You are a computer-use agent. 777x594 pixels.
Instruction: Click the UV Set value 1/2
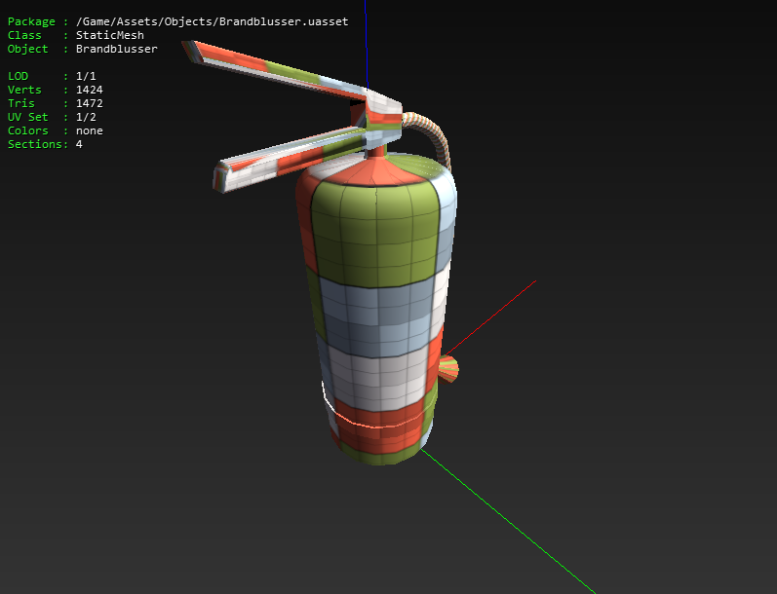coord(86,117)
